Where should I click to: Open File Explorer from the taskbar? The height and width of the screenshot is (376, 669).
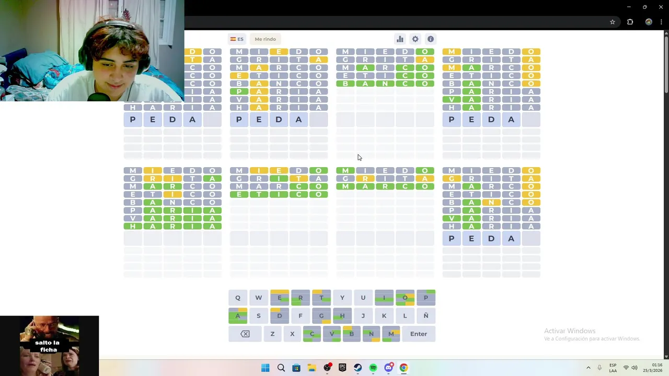[312, 368]
